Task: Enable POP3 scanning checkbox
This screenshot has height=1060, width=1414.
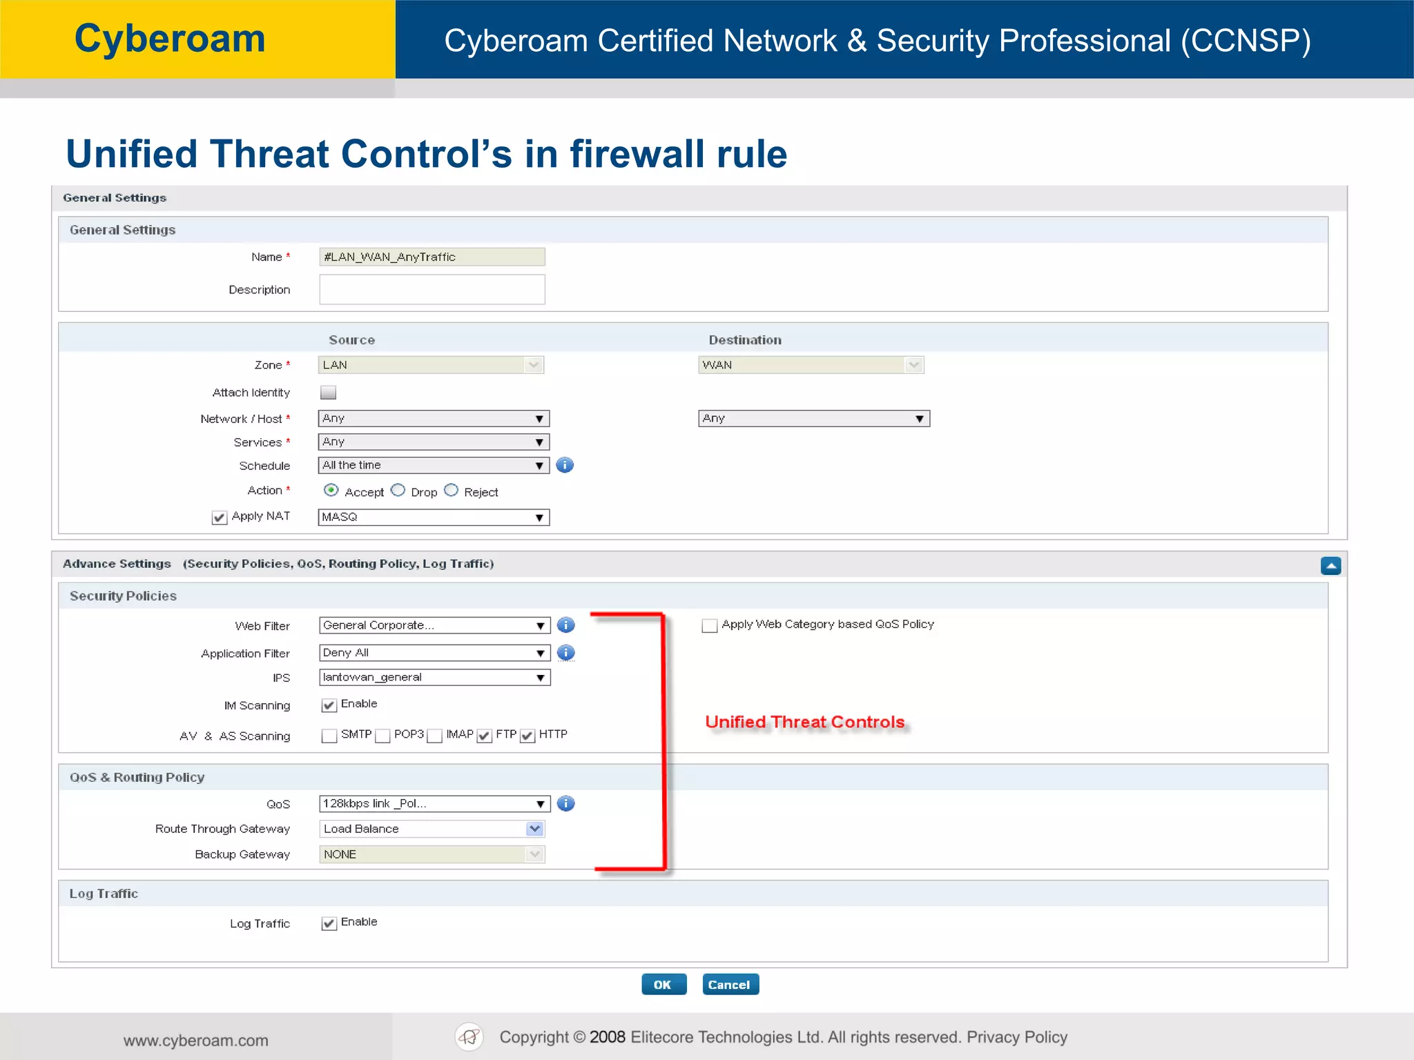Action: pyautogui.click(x=382, y=736)
